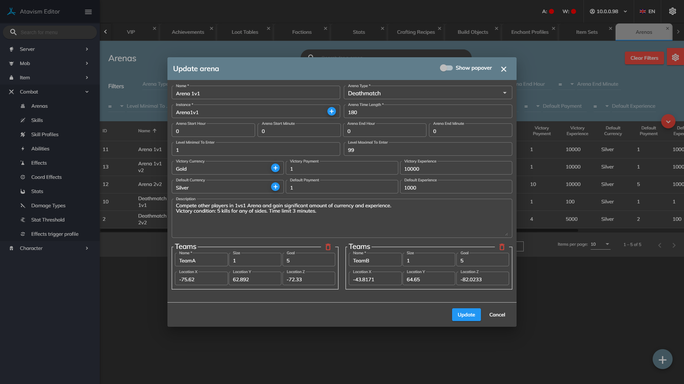This screenshot has width=684, height=384.
Task: Click the Cancel button
Action: (x=497, y=315)
